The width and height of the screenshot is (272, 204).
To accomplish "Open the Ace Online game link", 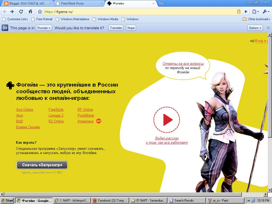I will (x=25, y=109).
